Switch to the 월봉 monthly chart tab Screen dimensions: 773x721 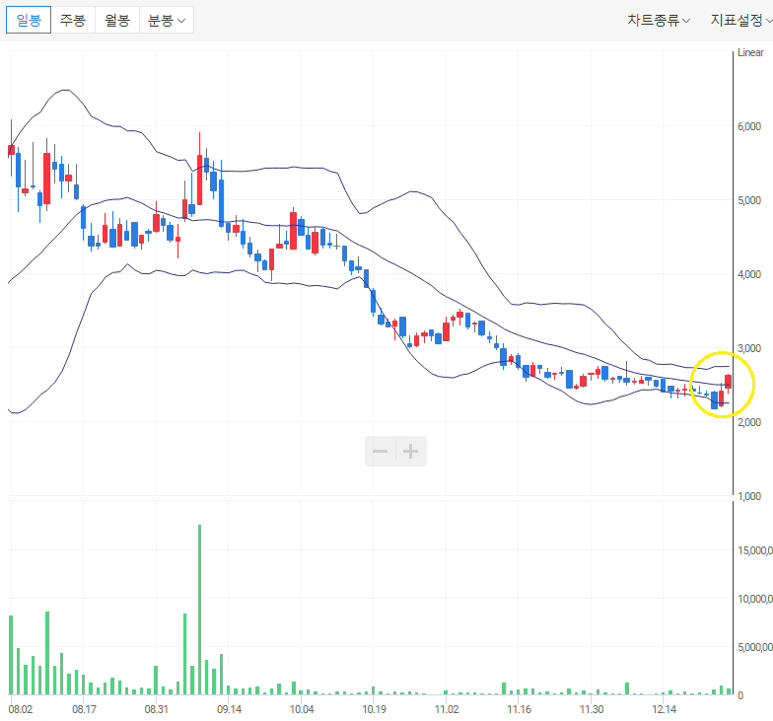click(117, 20)
